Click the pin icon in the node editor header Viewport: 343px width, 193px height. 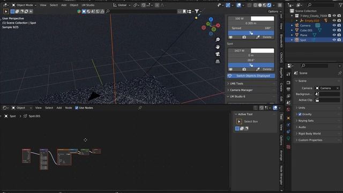[x=140, y=108]
